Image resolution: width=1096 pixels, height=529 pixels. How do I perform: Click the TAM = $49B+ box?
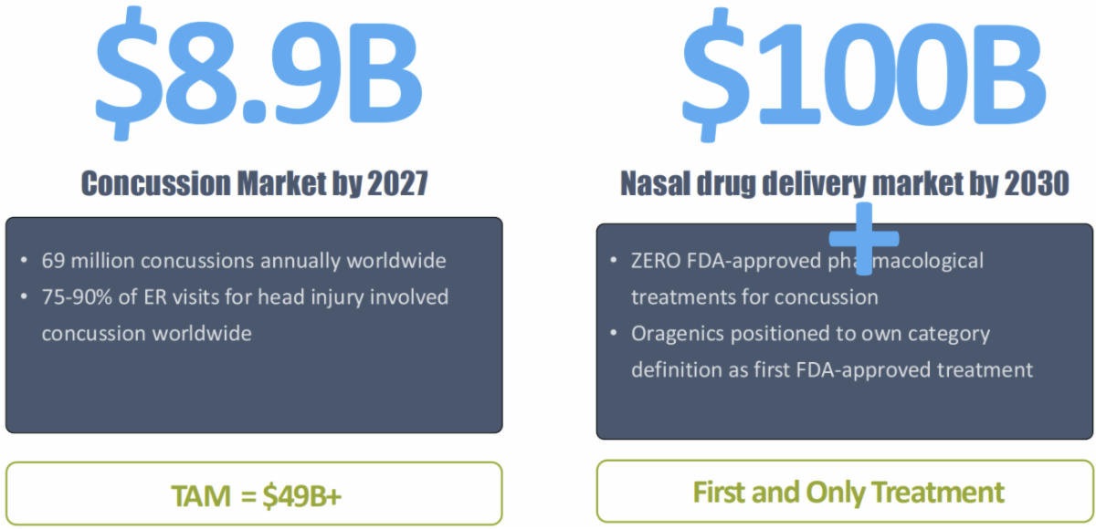(254, 493)
